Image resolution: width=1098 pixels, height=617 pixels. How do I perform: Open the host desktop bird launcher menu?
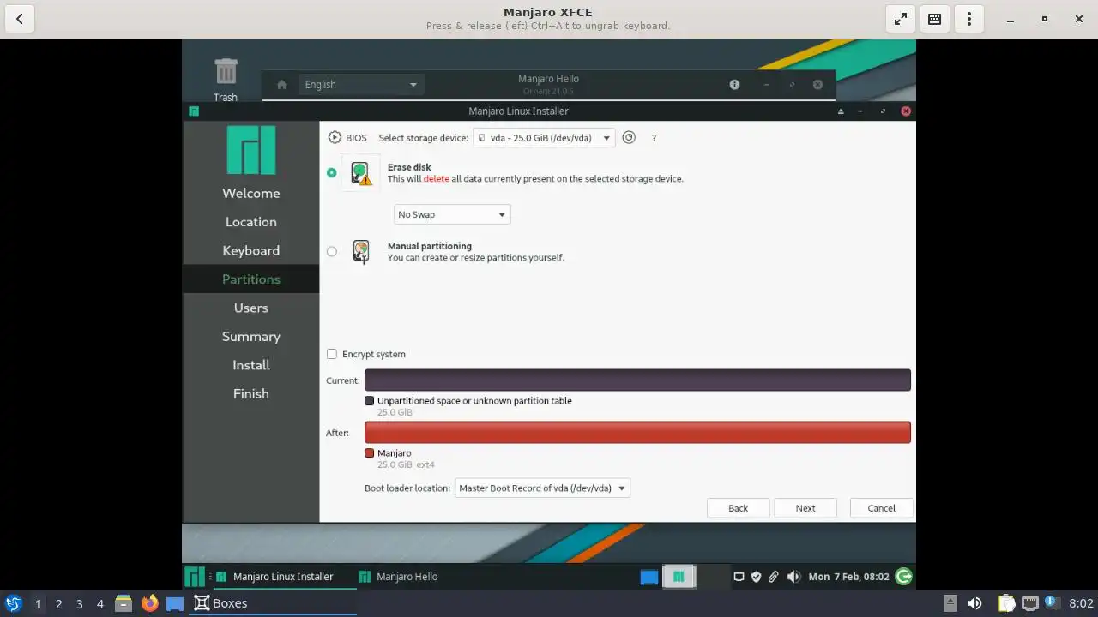coord(13,603)
